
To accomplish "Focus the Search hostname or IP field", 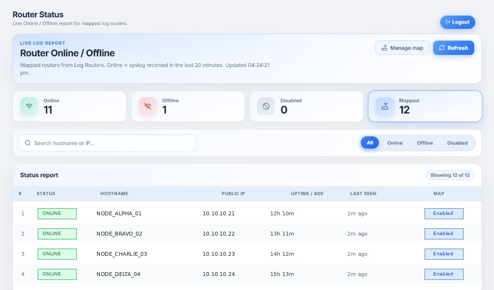I will coord(108,143).
